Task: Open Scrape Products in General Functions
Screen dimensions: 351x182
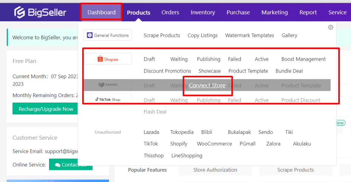Action: click(162, 35)
